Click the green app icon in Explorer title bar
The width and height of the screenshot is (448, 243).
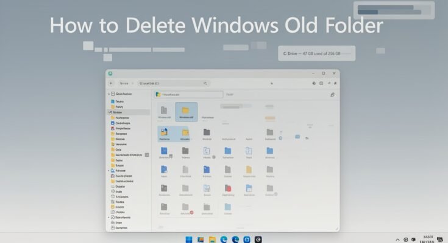[x=110, y=74]
